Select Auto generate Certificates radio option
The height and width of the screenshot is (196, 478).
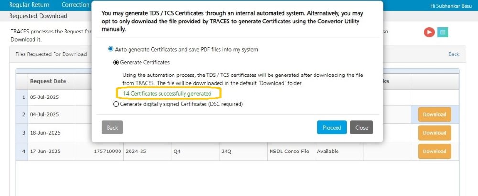111,49
